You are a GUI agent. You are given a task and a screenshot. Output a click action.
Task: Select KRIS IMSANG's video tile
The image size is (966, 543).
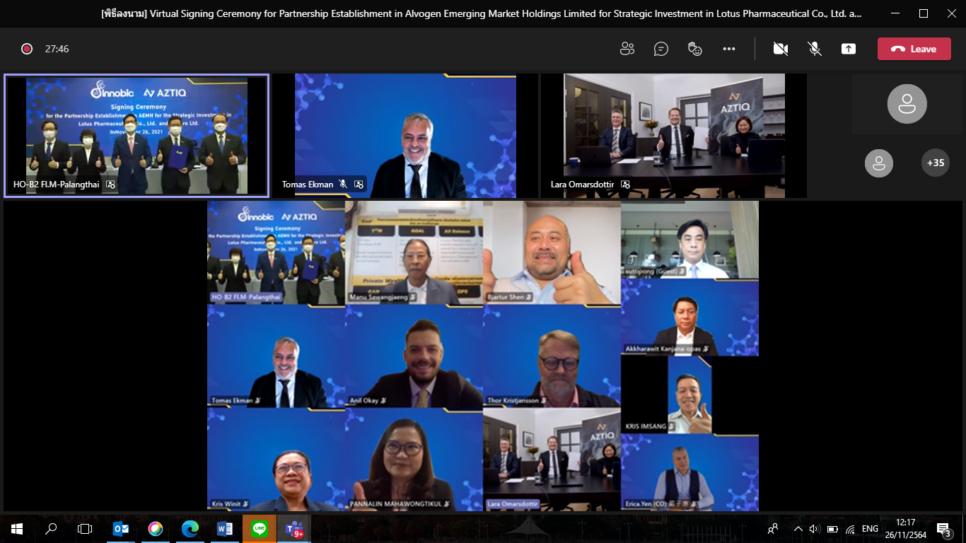point(689,395)
